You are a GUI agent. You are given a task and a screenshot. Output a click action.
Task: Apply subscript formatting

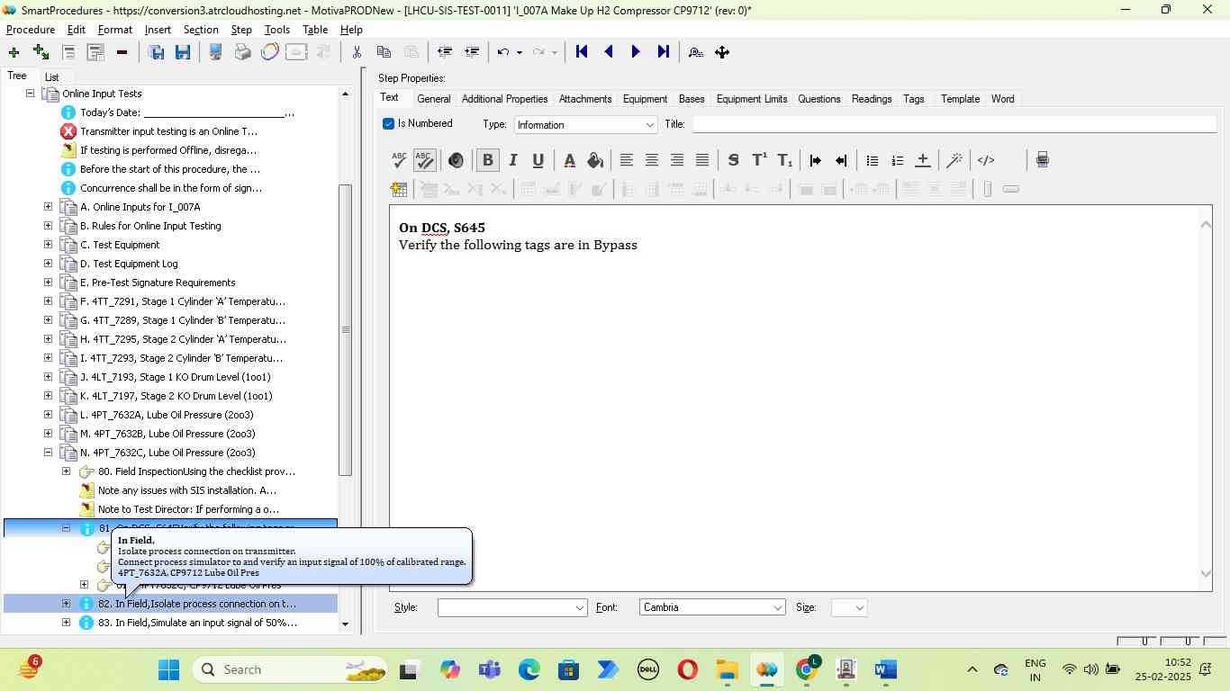tap(784, 160)
